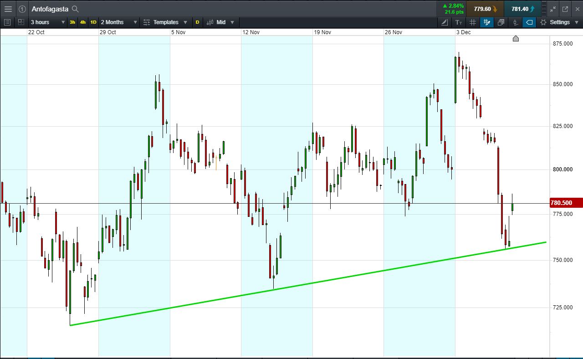The image size is (583, 359).
Task: Expand the 3 hours interval dropdown
Action: coord(48,22)
